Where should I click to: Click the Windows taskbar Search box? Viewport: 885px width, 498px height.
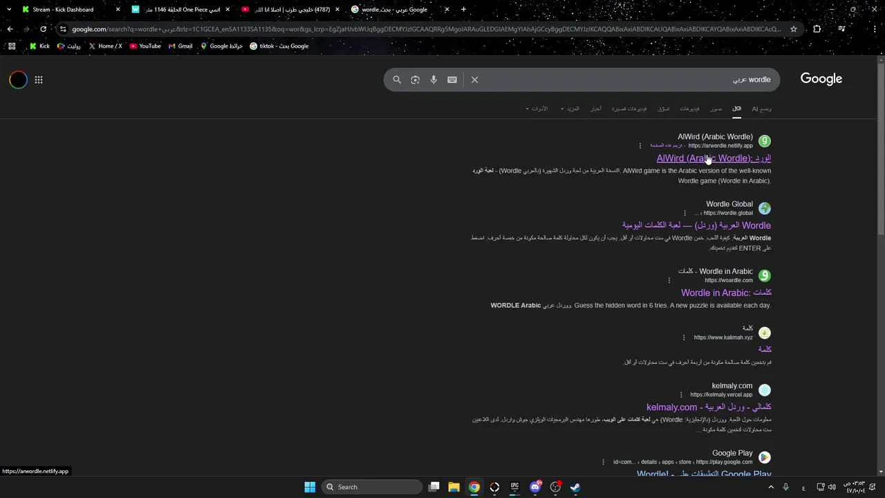pyautogui.click(x=372, y=487)
